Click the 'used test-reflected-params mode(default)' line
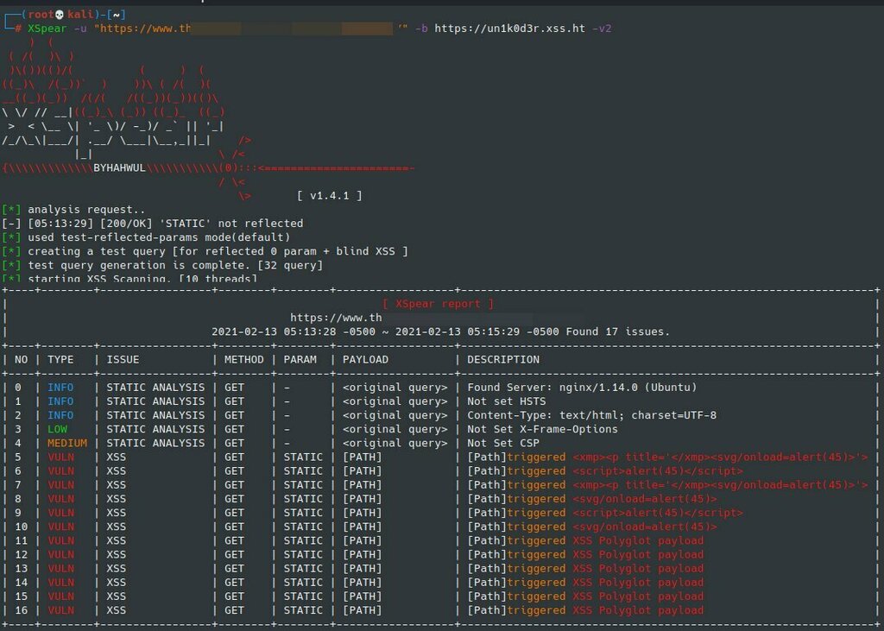Image resolution: width=884 pixels, height=631 pixels. click(x=159, y=237)
